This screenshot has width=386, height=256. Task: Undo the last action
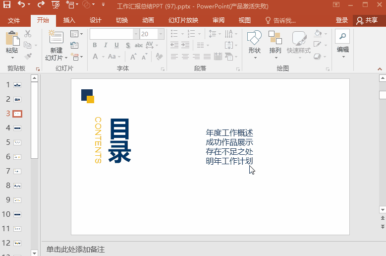coord(21,4)
